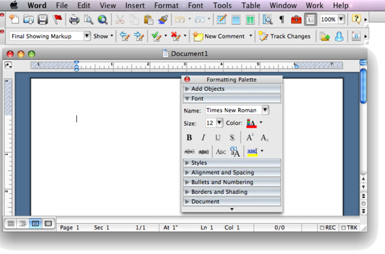Open the File menu
This screenshot has width=385, height=254.
[x=61, y=5]
